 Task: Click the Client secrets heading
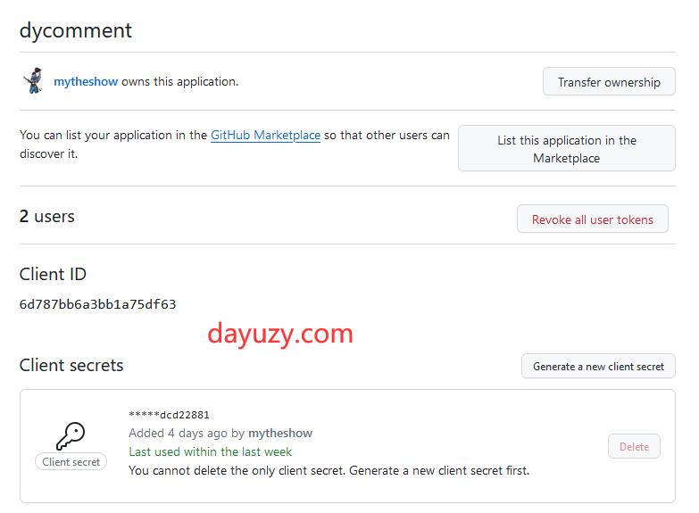pos(71,366)
